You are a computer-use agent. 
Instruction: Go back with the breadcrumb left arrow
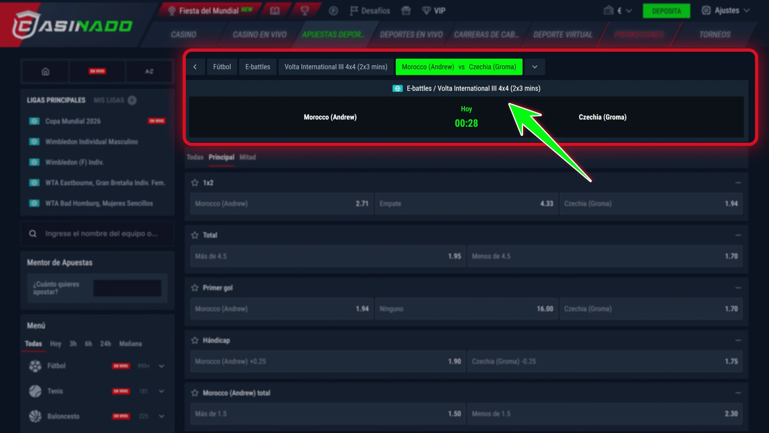coord(195,67)
